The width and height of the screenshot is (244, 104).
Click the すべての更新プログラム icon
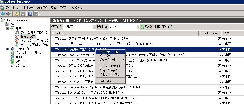click(17, 32)
